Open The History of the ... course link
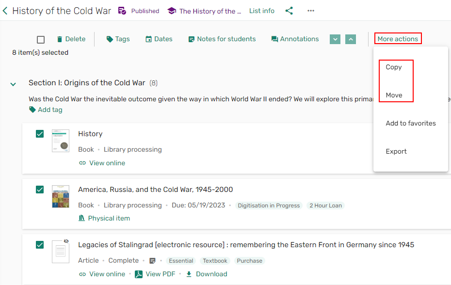The height and width of the screenshot is (285, 451). pos(210,11)
